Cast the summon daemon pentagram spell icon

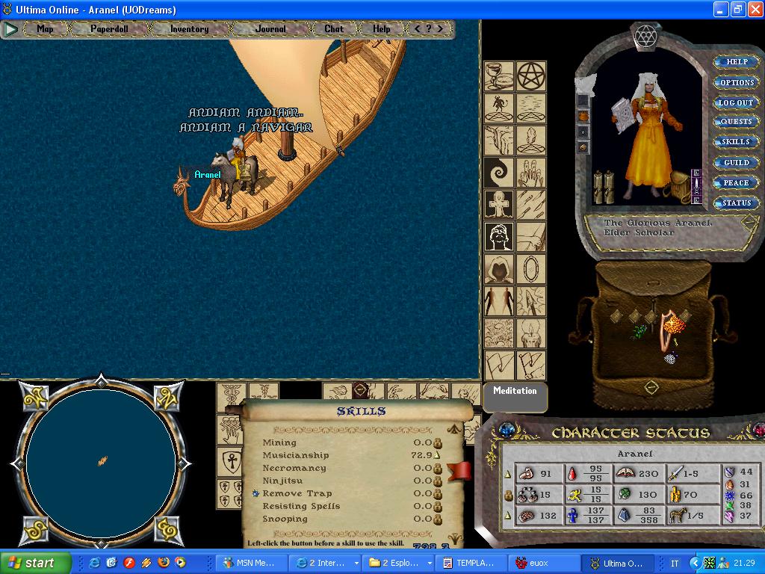(498, 108)
